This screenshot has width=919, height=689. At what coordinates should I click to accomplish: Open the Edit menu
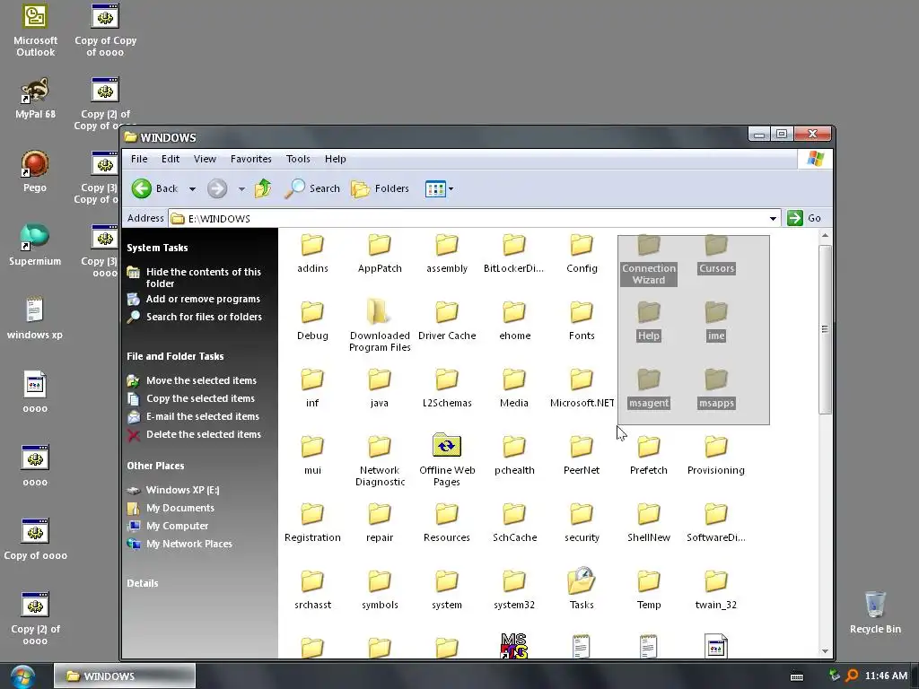click(171, 159)
